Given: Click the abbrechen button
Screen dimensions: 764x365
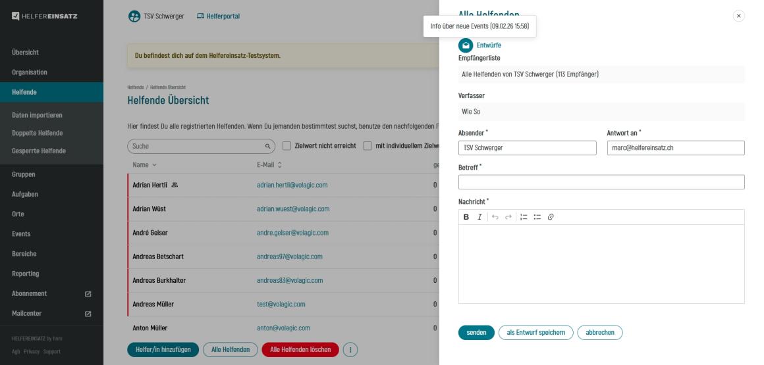Looking at the screenshot, I should [600, 332].
